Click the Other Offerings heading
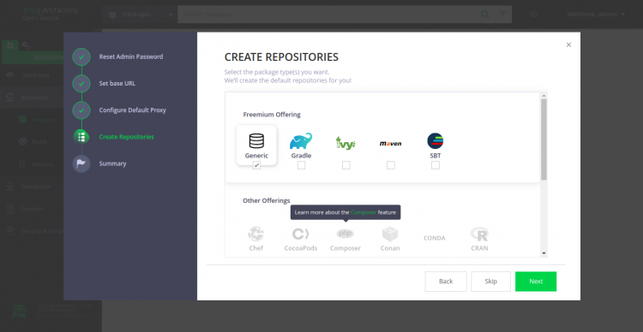The height and width of the screenshot is (332, 643). (x=267, y=201)
